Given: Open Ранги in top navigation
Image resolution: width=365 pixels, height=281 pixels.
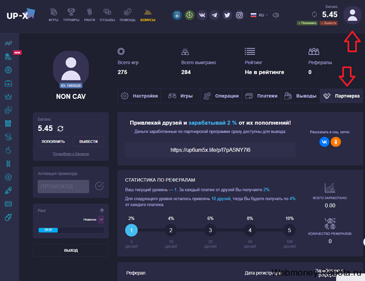Looking at the screenshot, I should pos(90,15).
